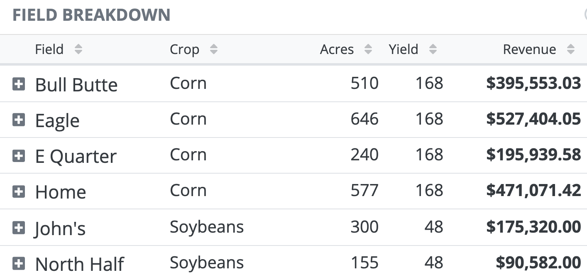Image resolution: width=587 pixels, height=275 pixels.
Task: Click the $527,404.05 revenue value
Action: 533,119
